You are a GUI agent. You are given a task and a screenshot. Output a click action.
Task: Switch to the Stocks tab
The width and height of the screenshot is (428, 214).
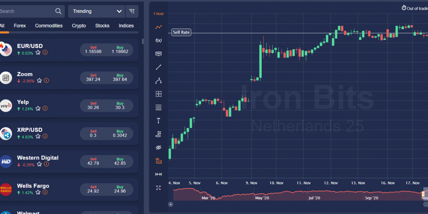102,26
